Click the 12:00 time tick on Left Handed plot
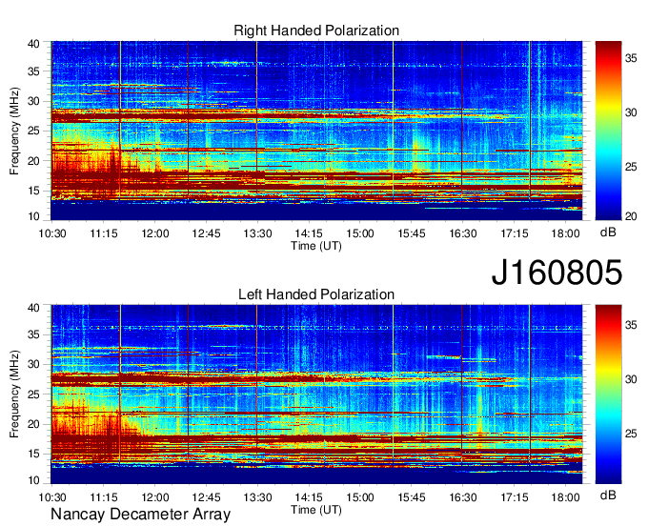648x526 pixels. pos(155,497)
